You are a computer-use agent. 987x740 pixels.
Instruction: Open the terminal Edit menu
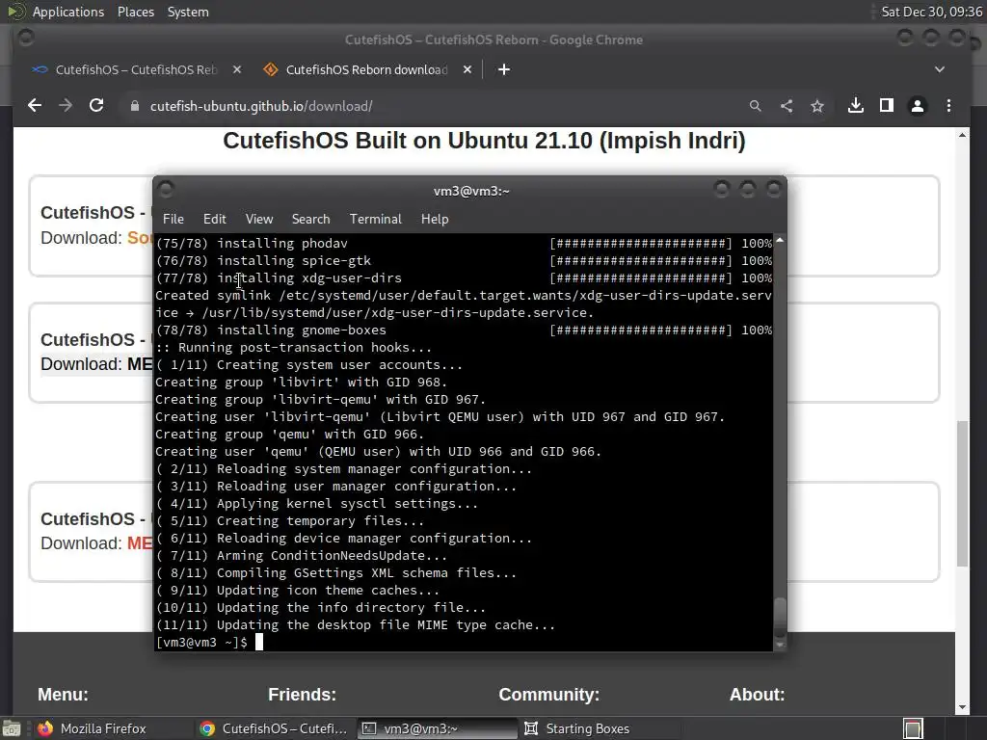click(215, 219)
